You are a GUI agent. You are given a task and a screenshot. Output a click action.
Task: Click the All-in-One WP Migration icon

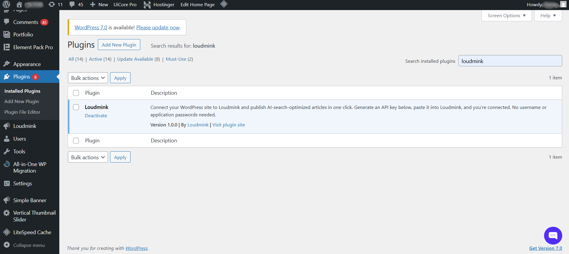[x=7, y=164]
